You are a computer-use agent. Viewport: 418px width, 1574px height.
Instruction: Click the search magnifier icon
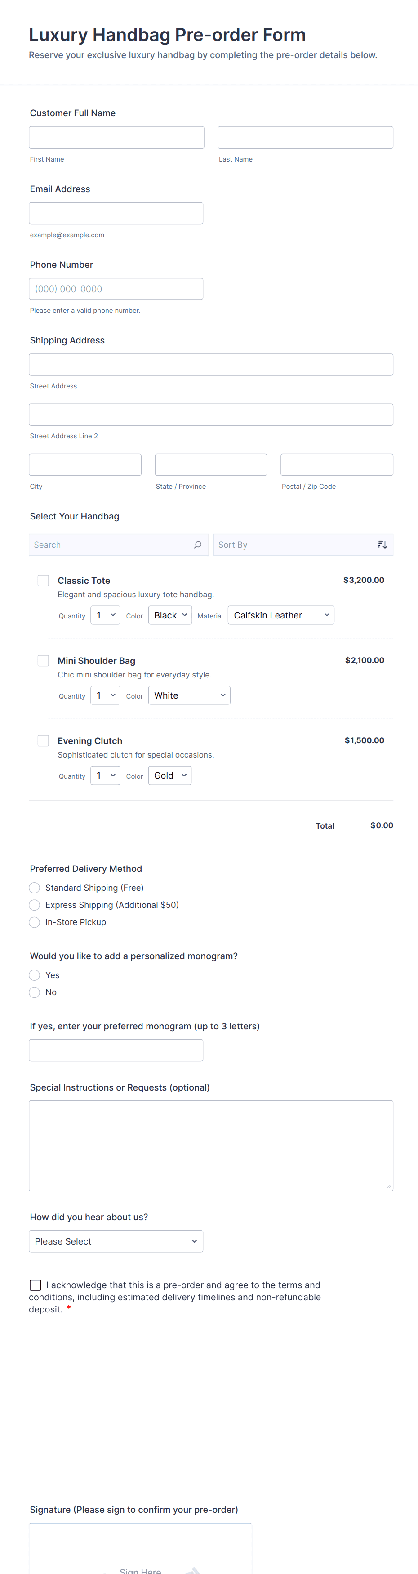(x=198, y=545)
